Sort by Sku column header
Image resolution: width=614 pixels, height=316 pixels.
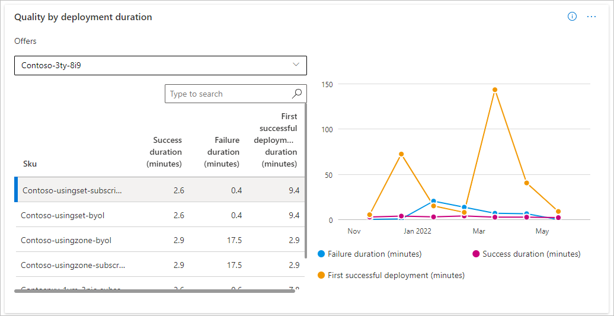[30, 164]
